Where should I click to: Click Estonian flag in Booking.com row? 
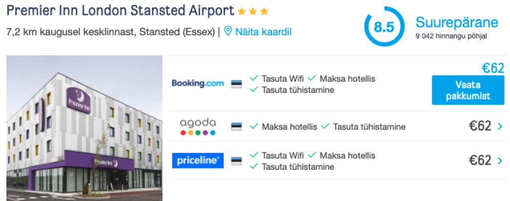(x=237, y=84)
